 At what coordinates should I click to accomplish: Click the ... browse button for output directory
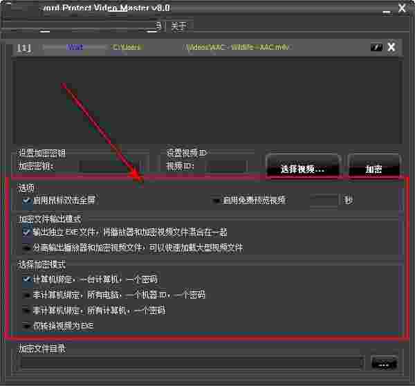pyautogui.click(x=384, y=363)
